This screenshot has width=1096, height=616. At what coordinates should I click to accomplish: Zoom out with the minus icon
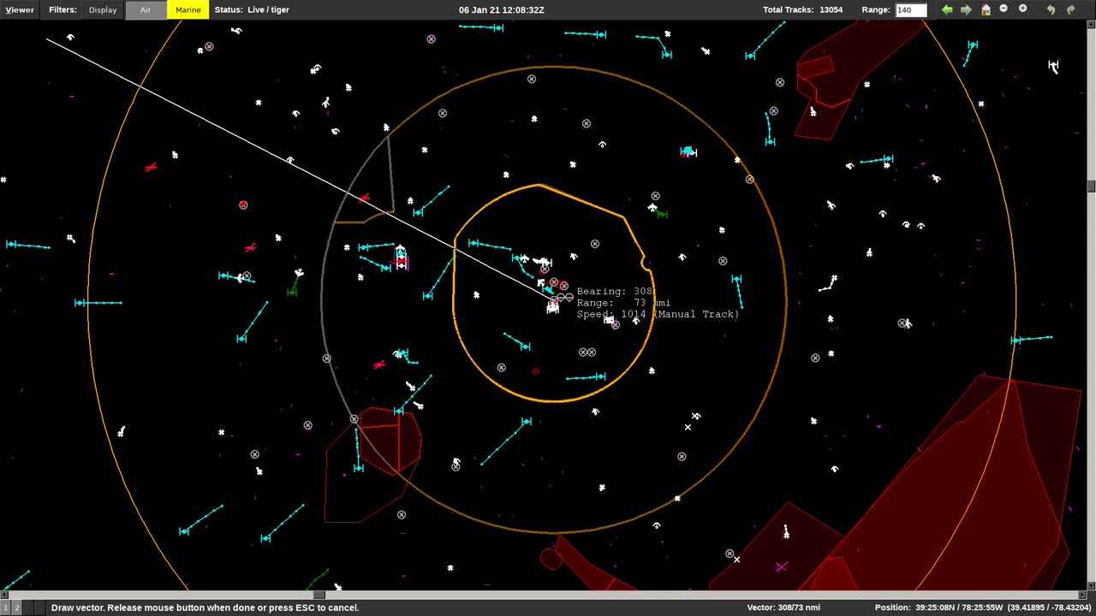point(1004,9)
